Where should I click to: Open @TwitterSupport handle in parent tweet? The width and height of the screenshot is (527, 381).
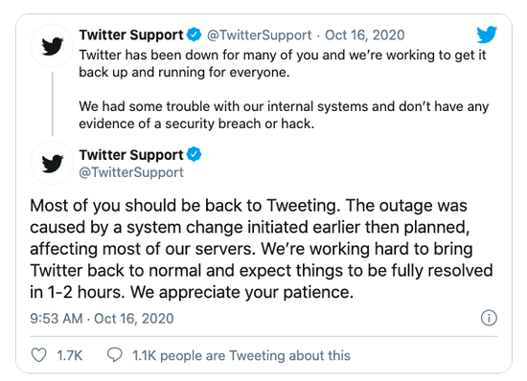[x=259, y=35]
